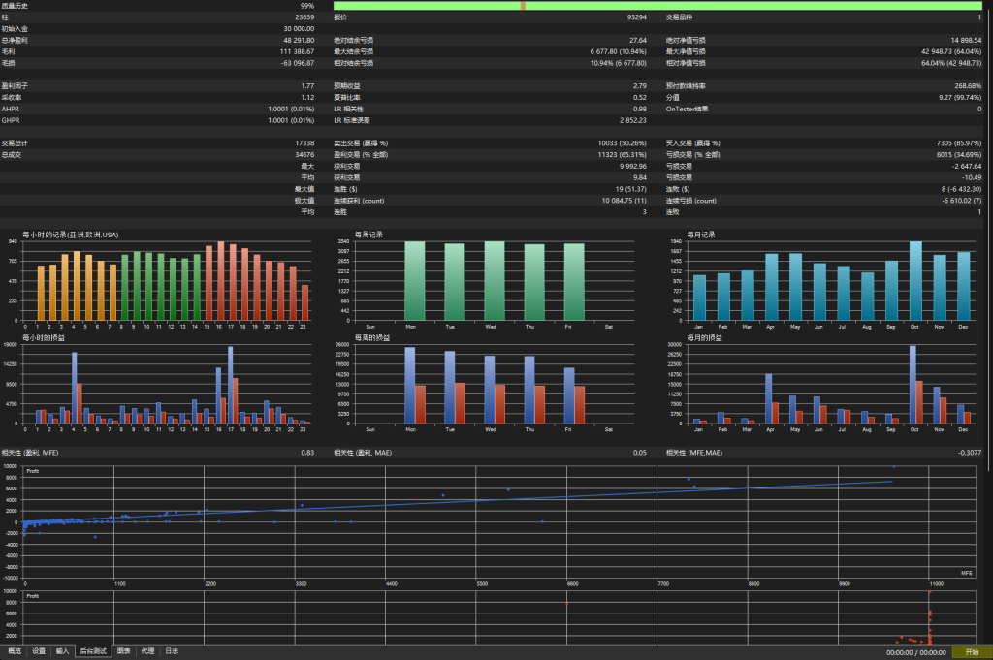Switch to the 概览 tab
Image resolution: width=993 pixels, height=660 pixels.
coord(15,651)
